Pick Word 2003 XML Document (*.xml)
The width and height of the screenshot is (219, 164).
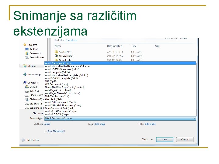point(120,105)
